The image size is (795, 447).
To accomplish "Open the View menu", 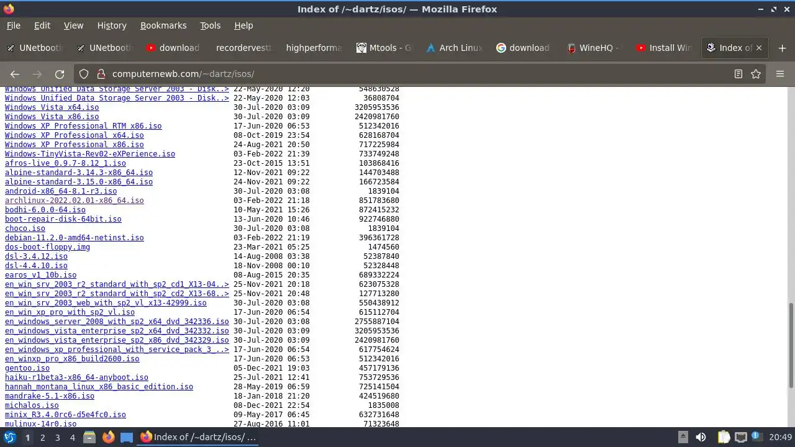I will (x=73, y=25).
